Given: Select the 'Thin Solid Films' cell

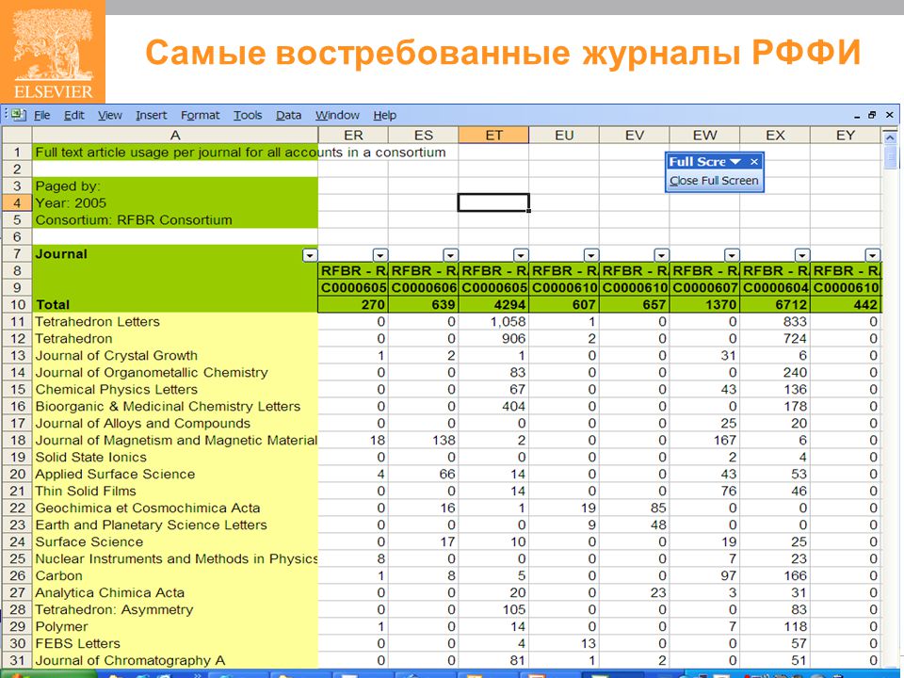Looking at the screenshot, I should tap(175, 491).
